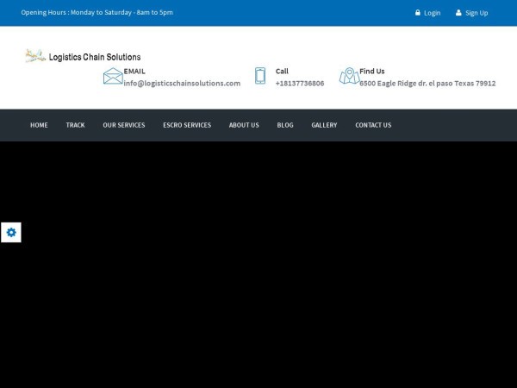This screenshot has width=517, height=388.
Task: Open the GALLERY page
Action: (324, 125)
